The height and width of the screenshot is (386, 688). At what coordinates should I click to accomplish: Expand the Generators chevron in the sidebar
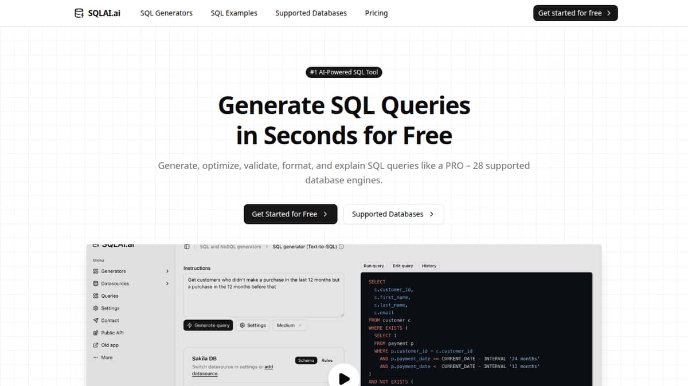[x=167, y=271]
